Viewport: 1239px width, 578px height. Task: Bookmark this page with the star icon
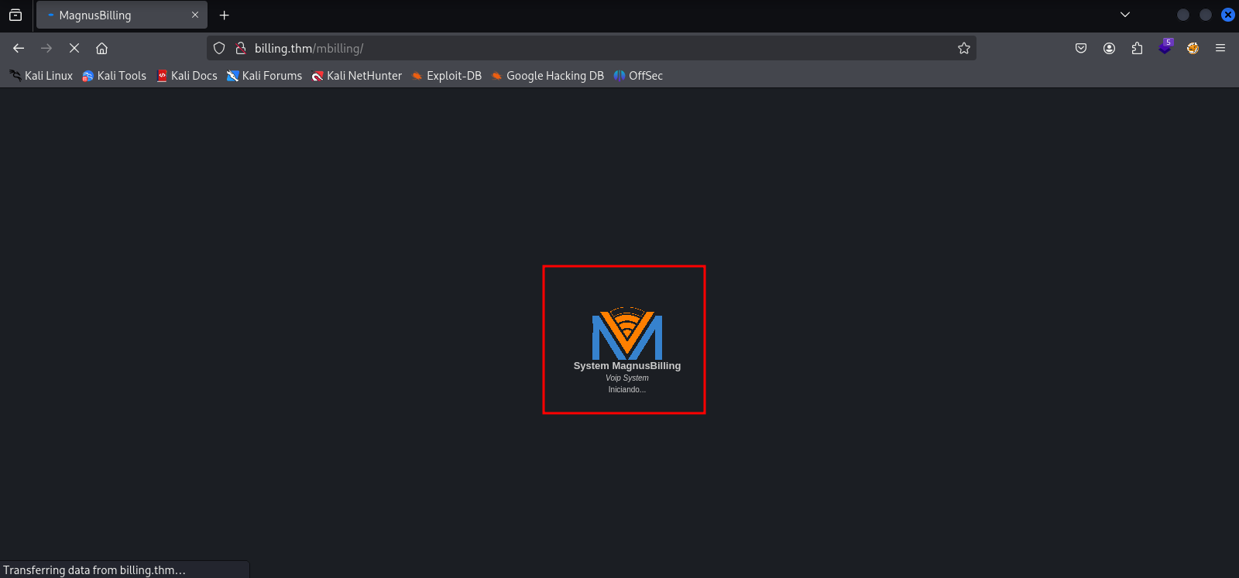tap(963, 48)
